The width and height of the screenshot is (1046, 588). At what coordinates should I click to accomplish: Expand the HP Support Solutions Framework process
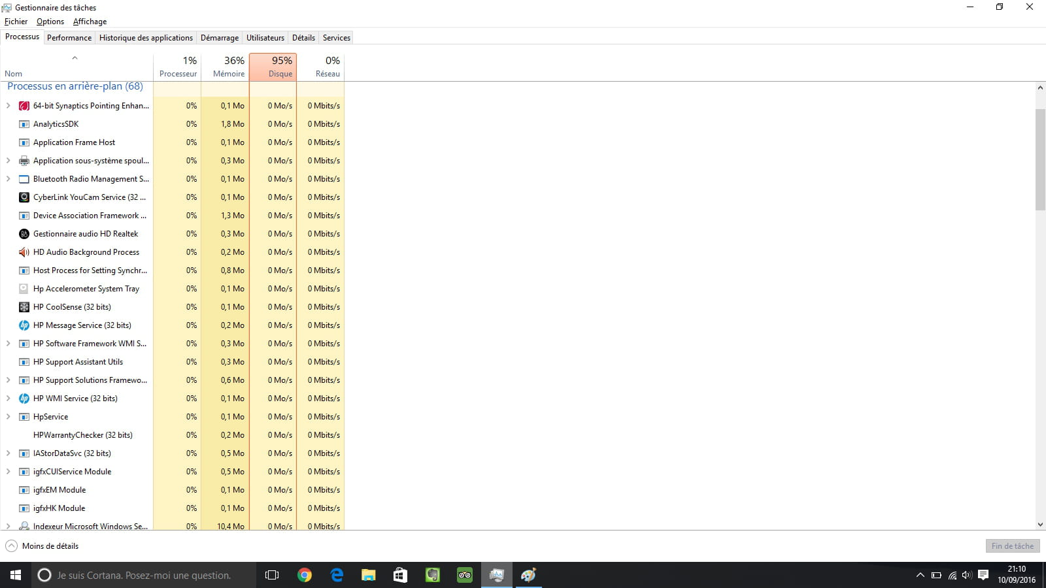8,380
